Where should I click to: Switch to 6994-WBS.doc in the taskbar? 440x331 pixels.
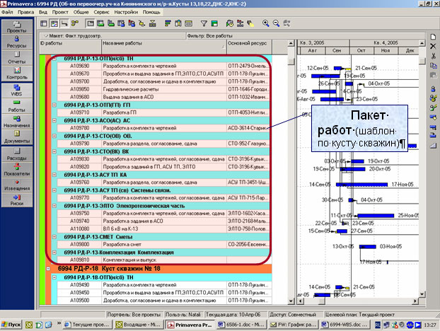(344, 325)
